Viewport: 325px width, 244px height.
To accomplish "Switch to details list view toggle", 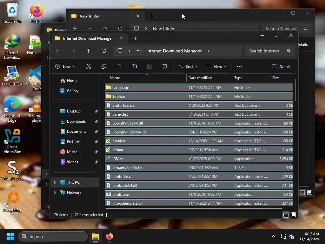I will pos(286,215).
